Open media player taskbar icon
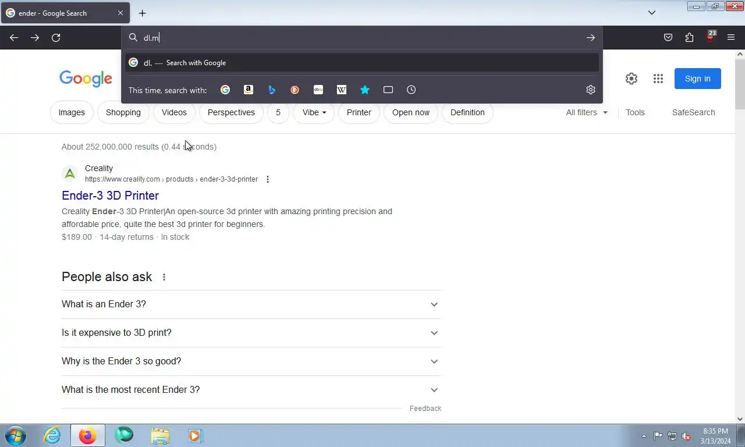The height and width of the screenshot is (447, 745). pyautogui.click(x=195, y=435)
